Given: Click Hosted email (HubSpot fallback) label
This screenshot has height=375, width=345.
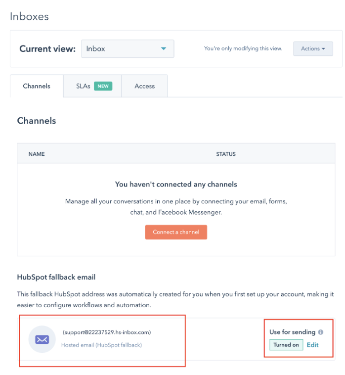Looking at the screenshot, I should coord(101,345).
